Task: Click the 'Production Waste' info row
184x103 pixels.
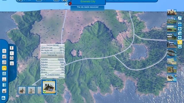Action: pyautogui.click(x=52, y=67)
